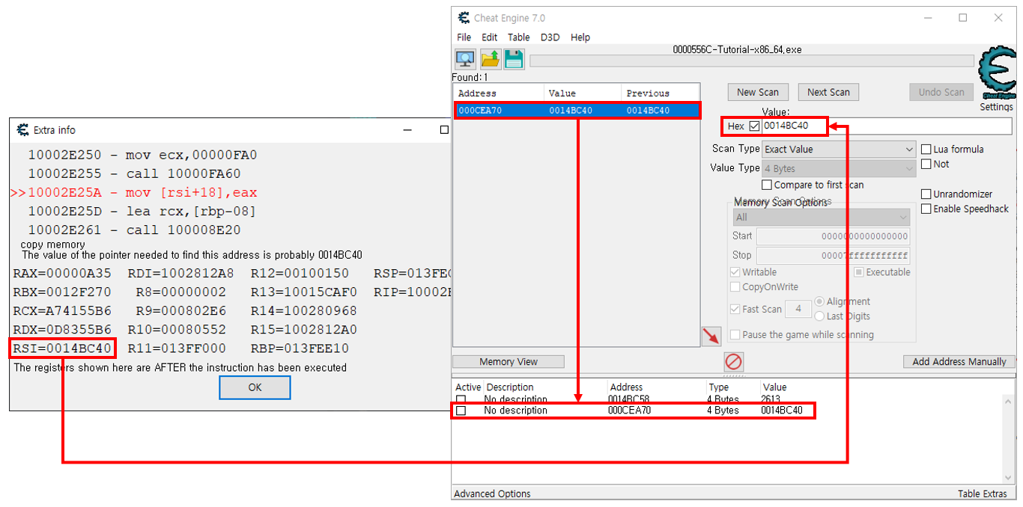Click the Cheat Engine logo above Settings

[x=998, y=73]
